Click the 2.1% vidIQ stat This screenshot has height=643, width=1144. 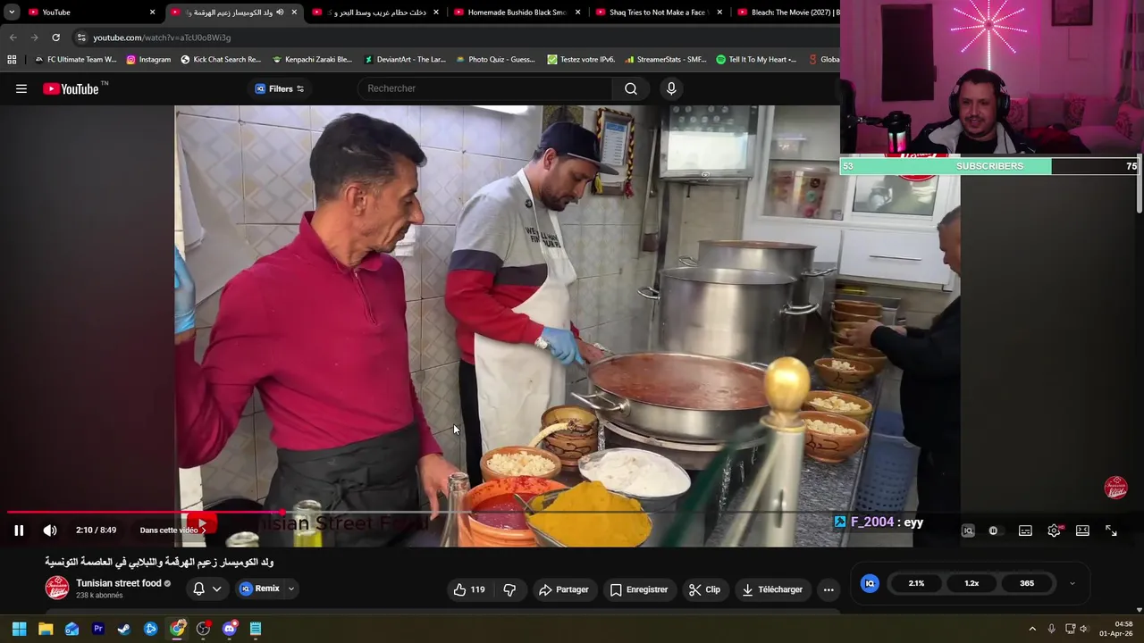pyautogui.click(x=916, y=583)
